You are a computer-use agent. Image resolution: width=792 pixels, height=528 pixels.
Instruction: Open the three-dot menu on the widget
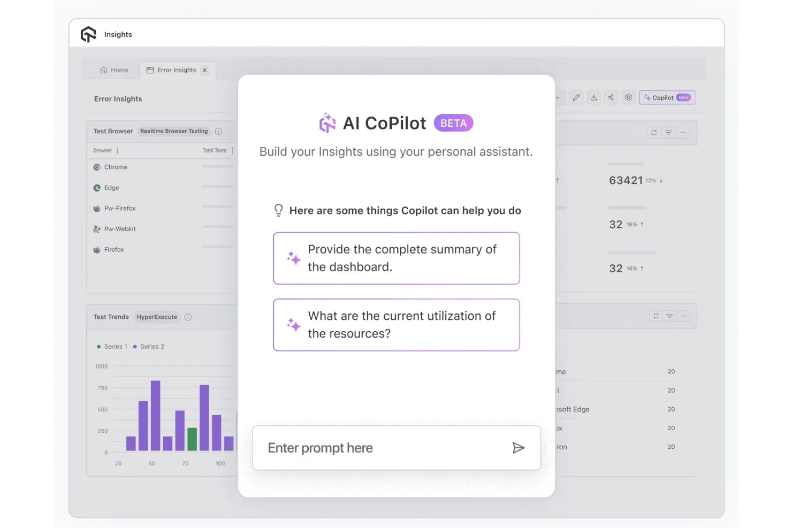[683, 132]
